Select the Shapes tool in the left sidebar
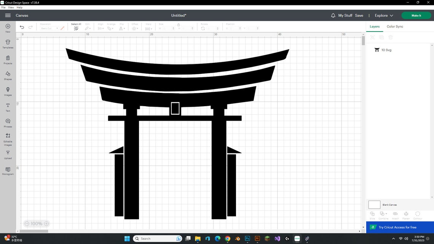 (8, 76)
